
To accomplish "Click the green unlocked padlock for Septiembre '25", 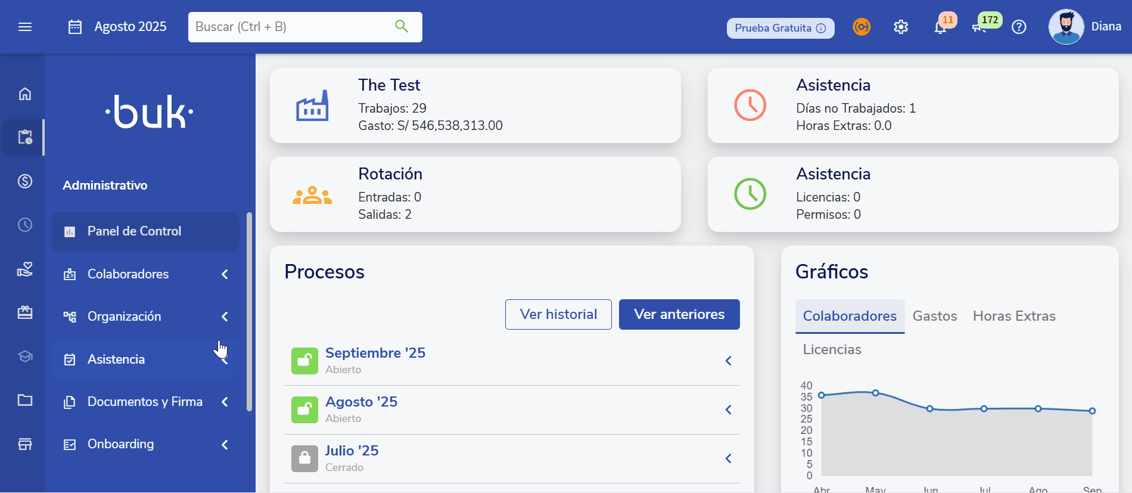I will click(x=304, y=361).
